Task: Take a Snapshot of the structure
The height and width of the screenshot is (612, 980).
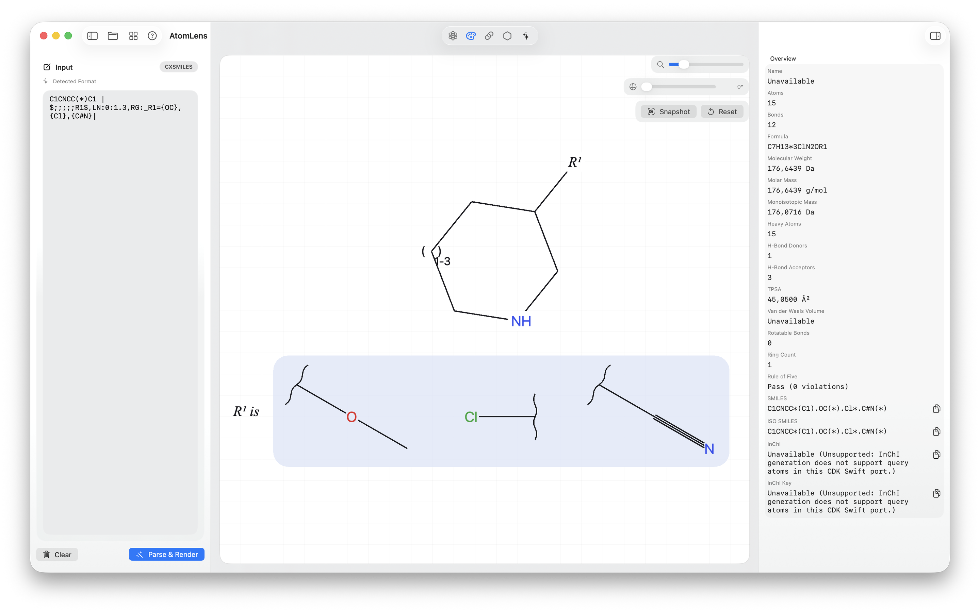Action: 669,112
